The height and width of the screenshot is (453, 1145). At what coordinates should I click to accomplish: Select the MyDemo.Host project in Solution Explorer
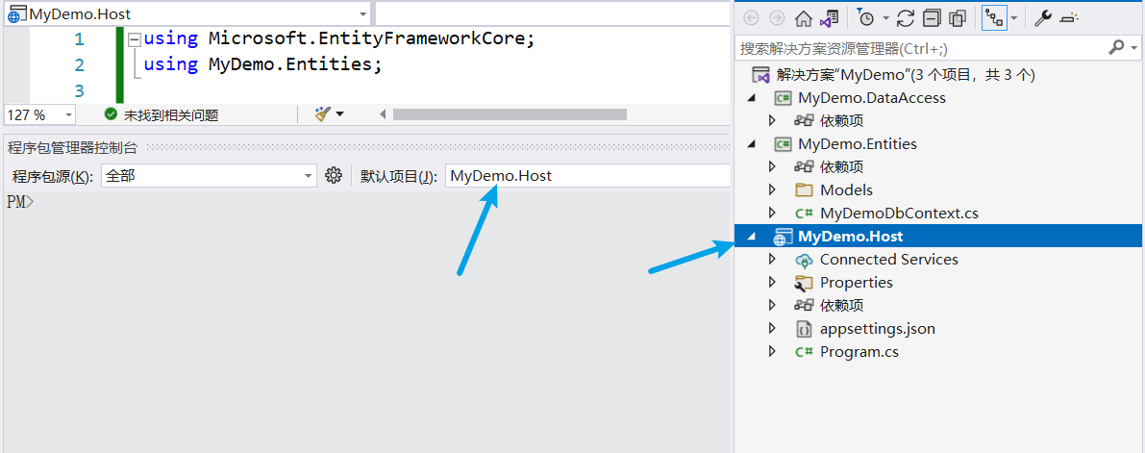pos(850,236)
